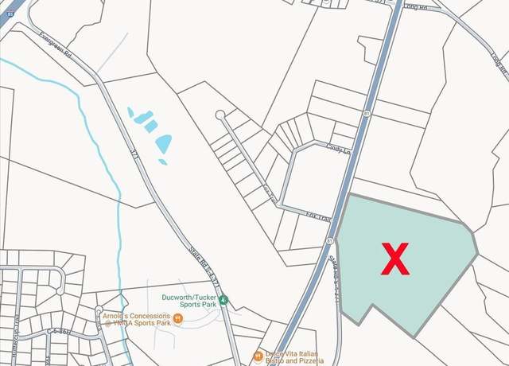Click the green Ducworth/Tucker Sports Park pin
The width and height of the screenshot is (509, 366).
(223, 300)
